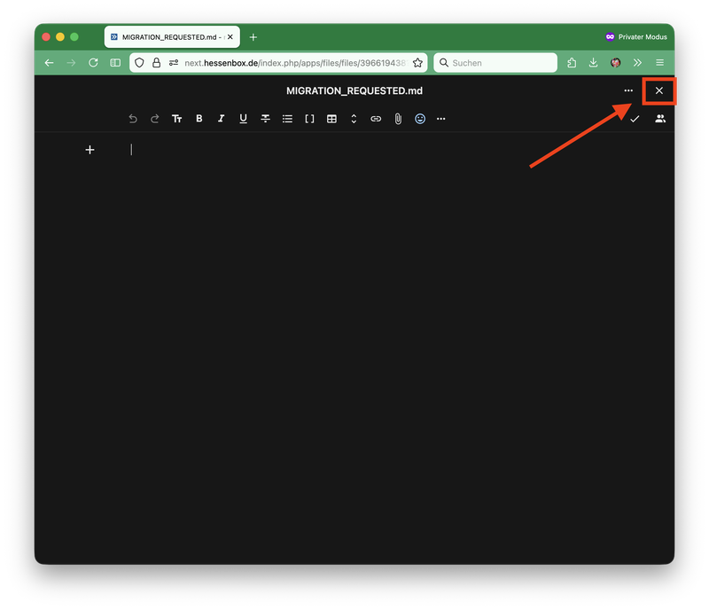Insert a table
Image resolution: width=709 pixels, height=610 pixels.
point(331,119)
